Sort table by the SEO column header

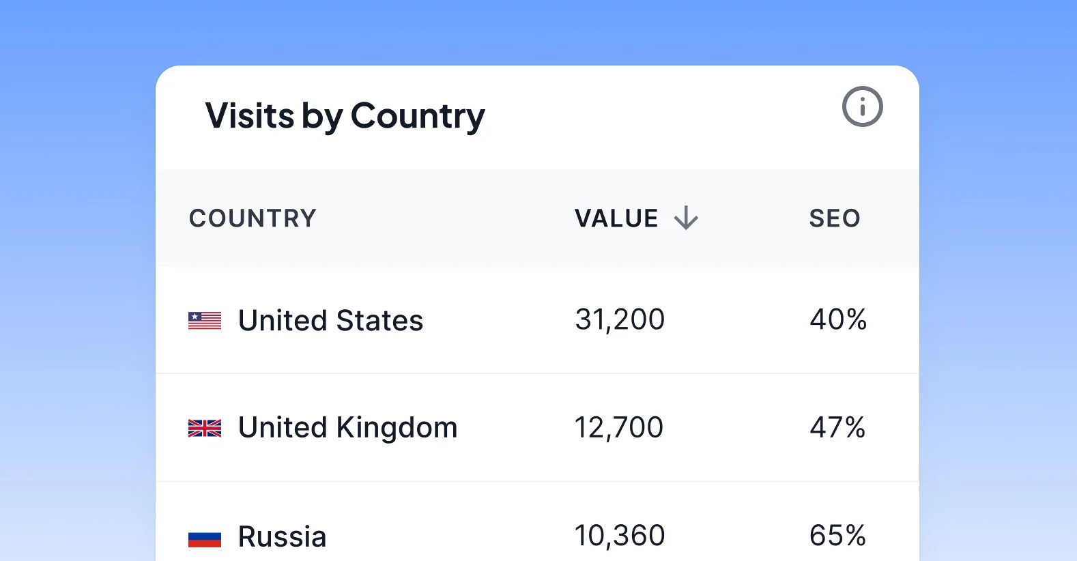(835, 218)
